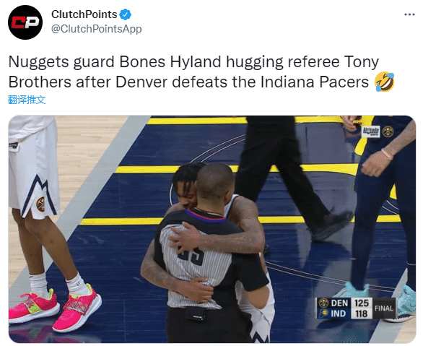Open the embedded GIF of the hug

212,230
